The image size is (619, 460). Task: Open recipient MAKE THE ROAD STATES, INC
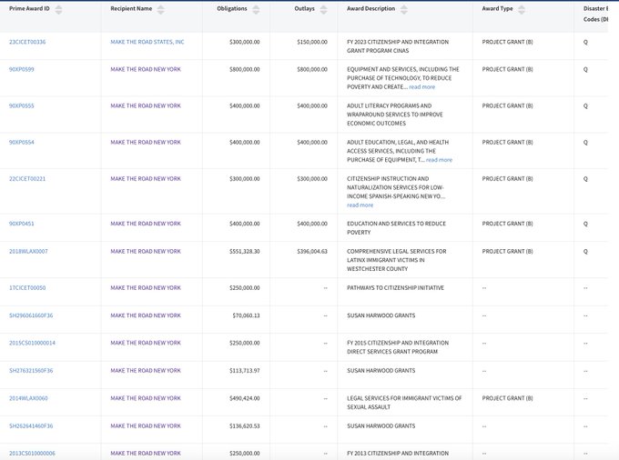(147, 42)
